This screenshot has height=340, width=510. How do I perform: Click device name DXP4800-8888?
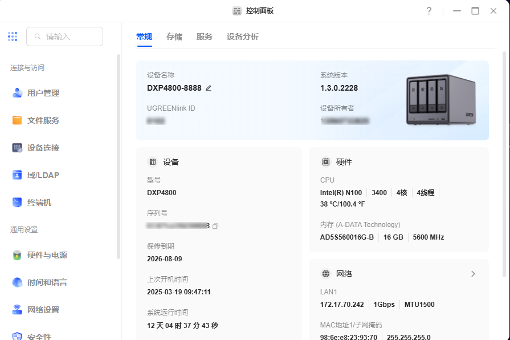point(174,88)
